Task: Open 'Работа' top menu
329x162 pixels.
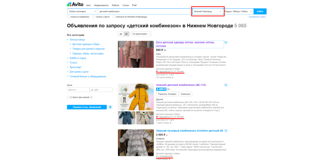Action: (115, 5)
